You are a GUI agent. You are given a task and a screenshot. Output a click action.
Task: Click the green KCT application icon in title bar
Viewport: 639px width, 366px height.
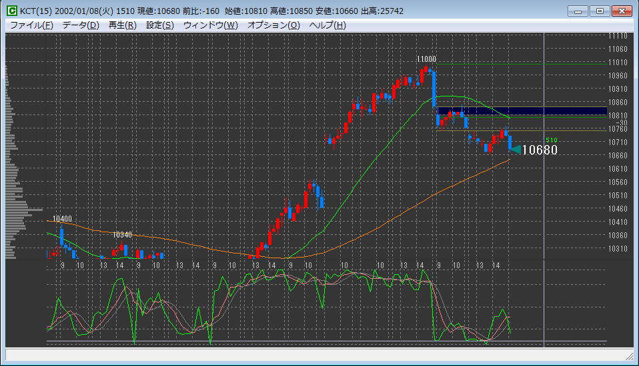[x=11, y=11]
